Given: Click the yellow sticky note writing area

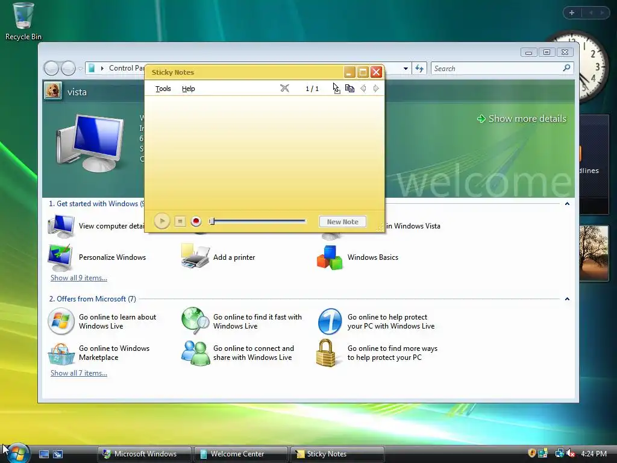Looking at the screenshot, I should [265, 154].
